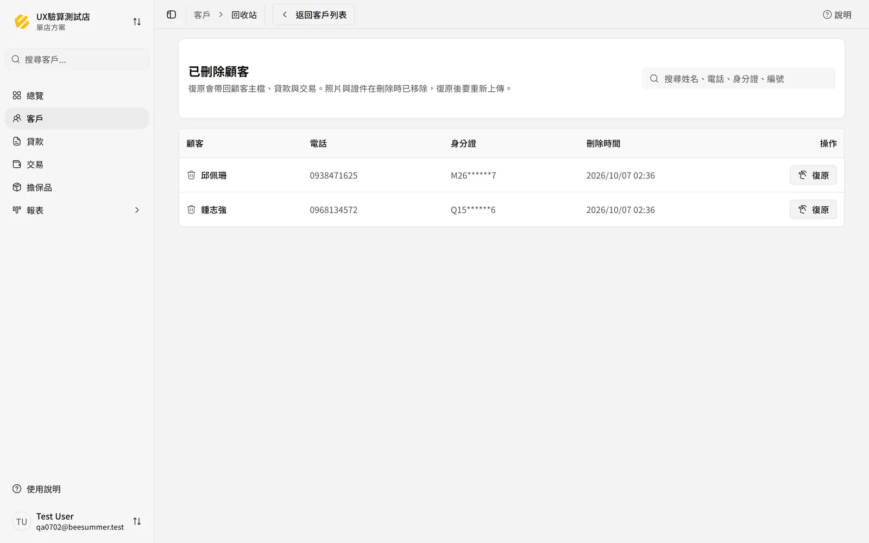869x543 pixels.
Task: Click the customer name 邱佩珊
Action: (x=214, y=175)
